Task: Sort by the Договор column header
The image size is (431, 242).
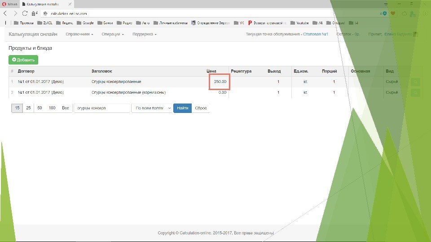Action: coord(26,71)
